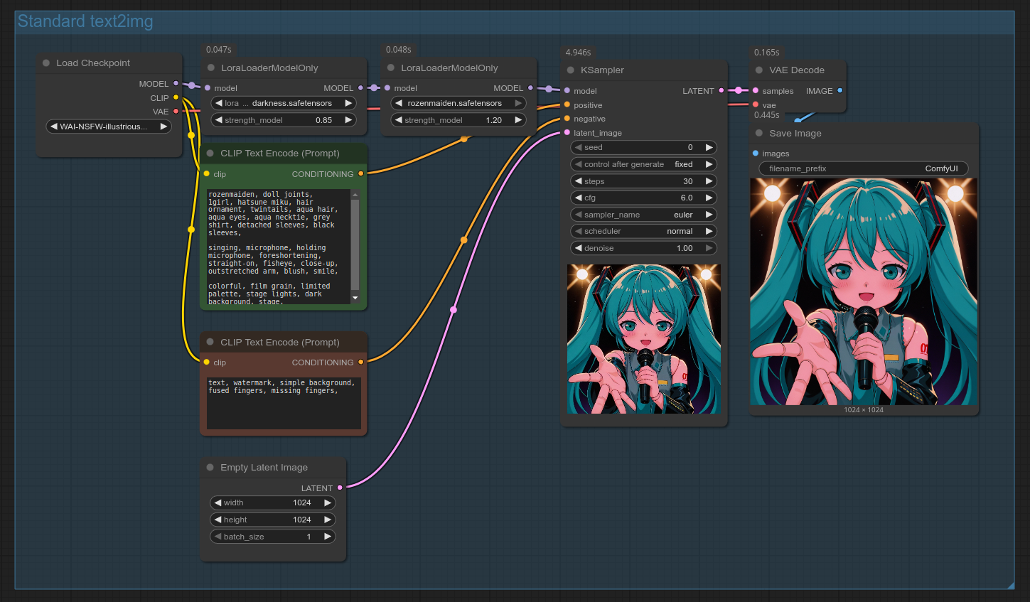Screen dimensions: 1030x602
Task: Open the rozenmaiden.safetensors lora selector
Action: 458,103
